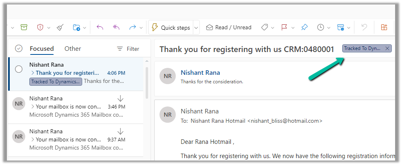The width and height of the screenshot is (402, 165).
Task: Open the Categorize tag dropdown arrow
Action: 273,28
